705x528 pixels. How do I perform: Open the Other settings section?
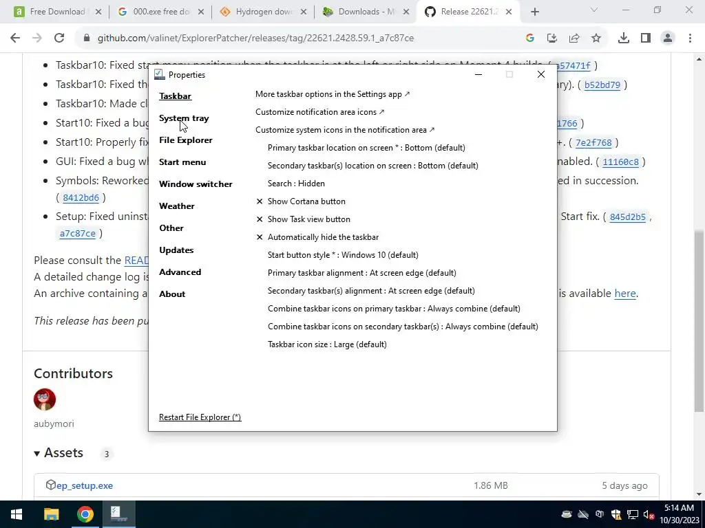tap(171, 228)
